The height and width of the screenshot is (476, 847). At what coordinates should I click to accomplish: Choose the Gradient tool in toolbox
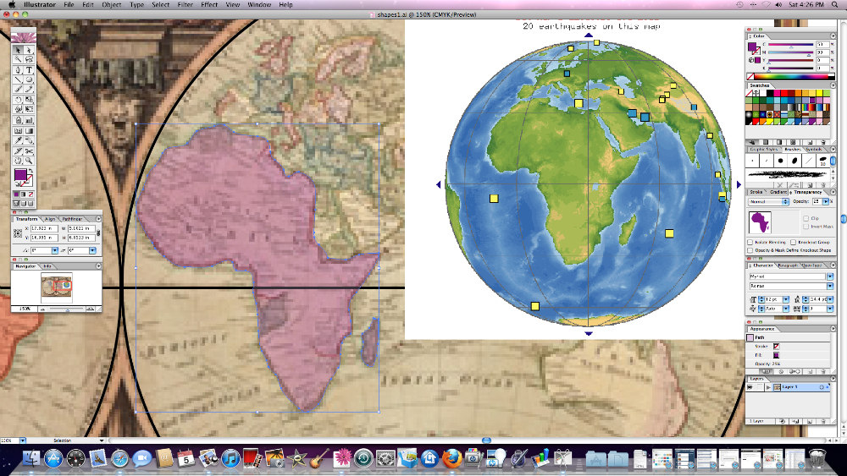pyautogui.click(x=29, y=130)
